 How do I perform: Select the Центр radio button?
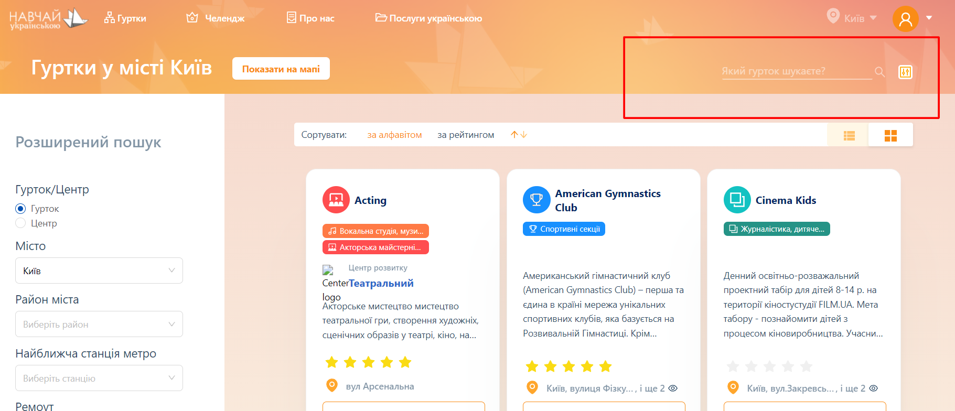click(x=20, y=223)
